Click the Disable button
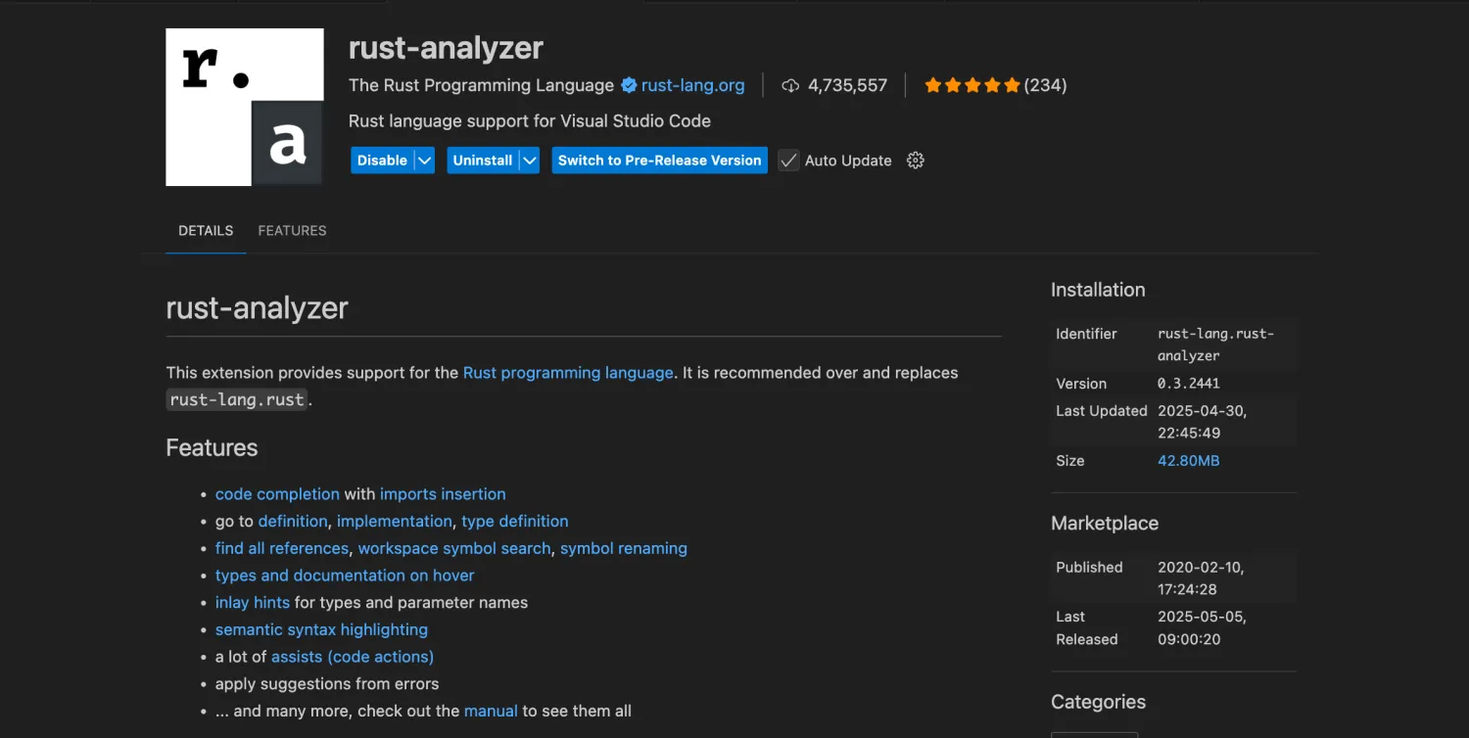Viewport: 1469px width, 738px height. pyautogui.click(x=382, y=161)
